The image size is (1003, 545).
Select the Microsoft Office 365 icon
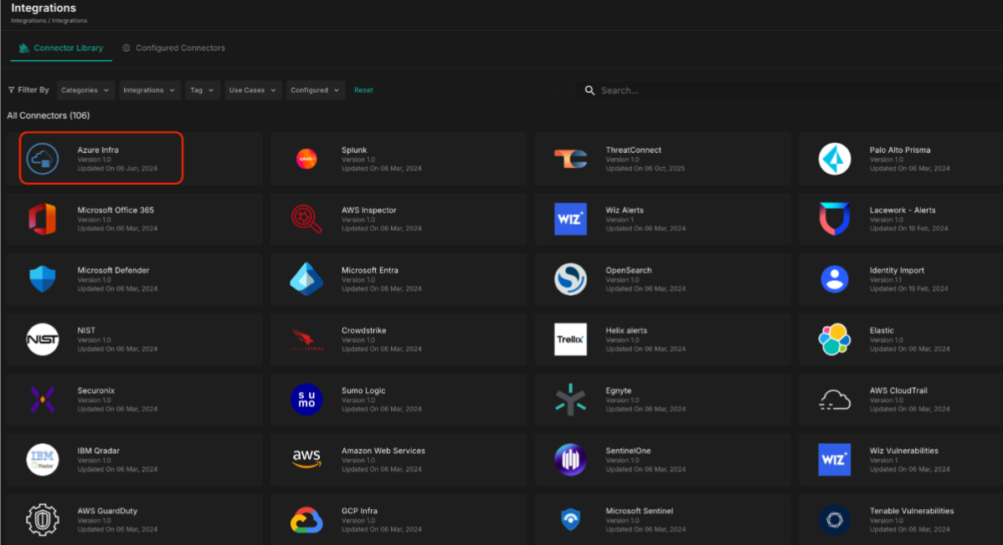(x=42, y=218)
